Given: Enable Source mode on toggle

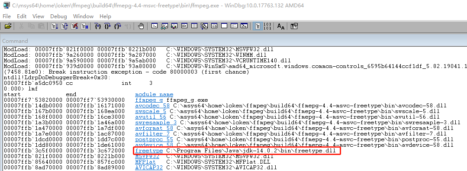Looking at the screenshot, I should (258, 26).
